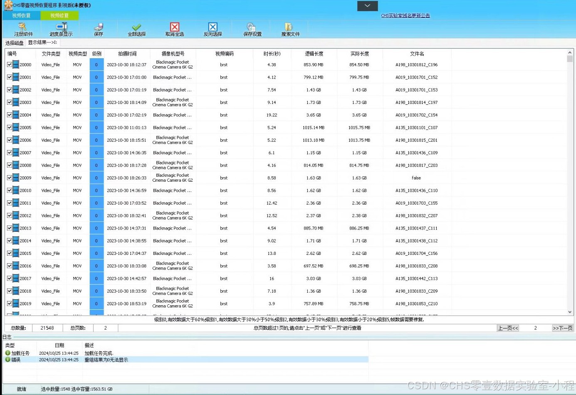Click the 注册软件 toolbar icon

tap(23, 27)
